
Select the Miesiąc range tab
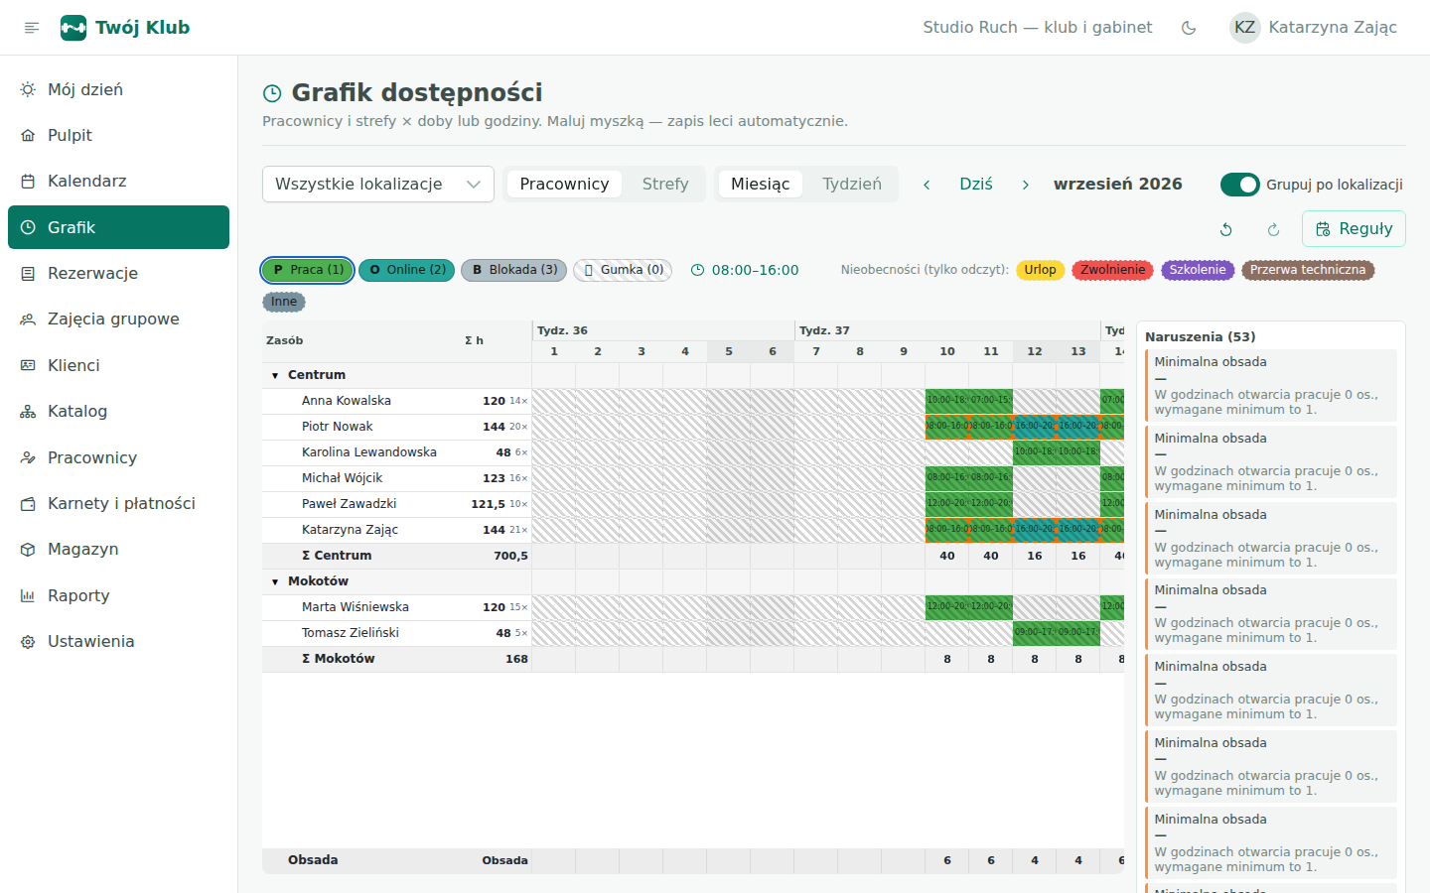coord(760,185)
